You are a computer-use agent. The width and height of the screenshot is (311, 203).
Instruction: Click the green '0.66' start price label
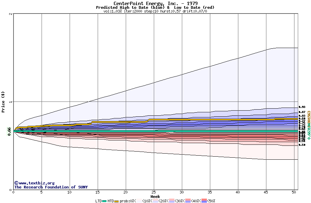(9, 132)
